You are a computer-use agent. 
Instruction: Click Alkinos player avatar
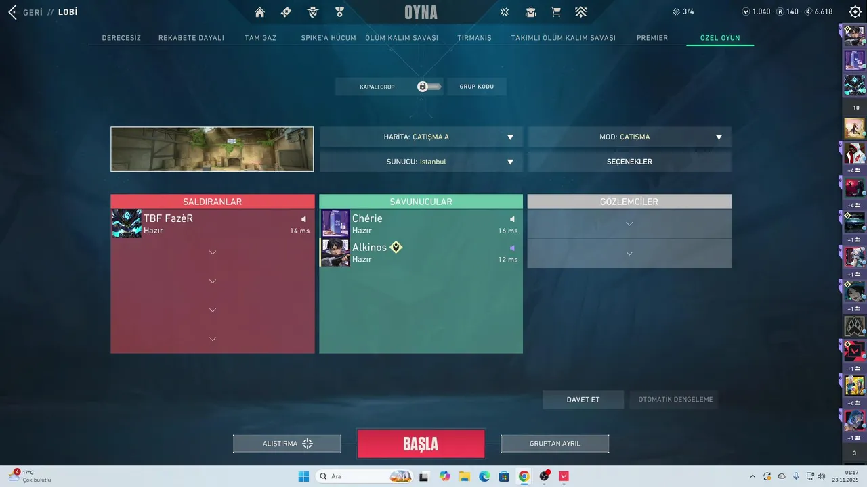[x=335, y=252]
